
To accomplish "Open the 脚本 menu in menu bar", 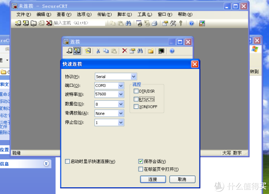I will 124,14.
